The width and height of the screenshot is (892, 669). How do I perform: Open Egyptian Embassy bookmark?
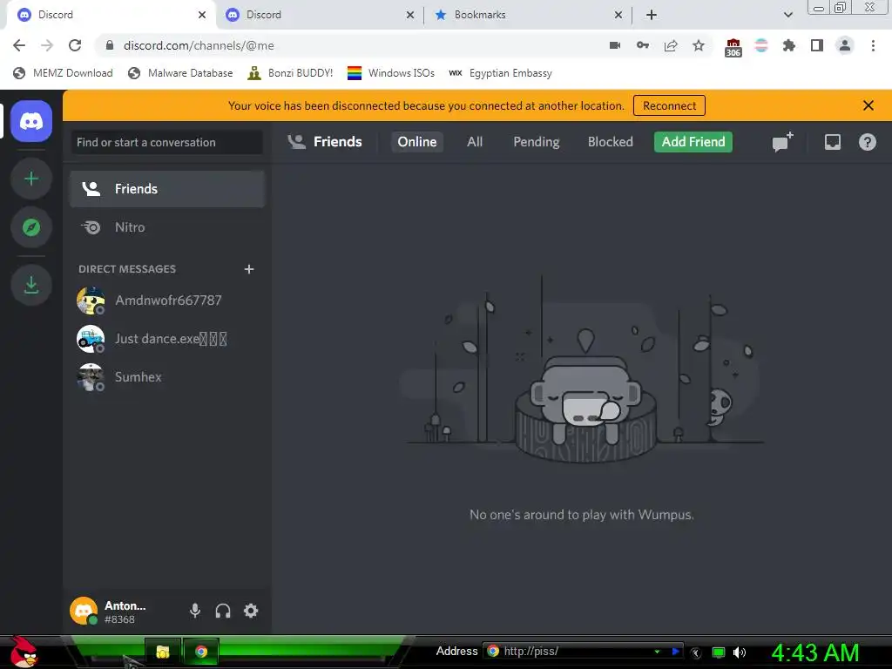click(x=500, y=73)
